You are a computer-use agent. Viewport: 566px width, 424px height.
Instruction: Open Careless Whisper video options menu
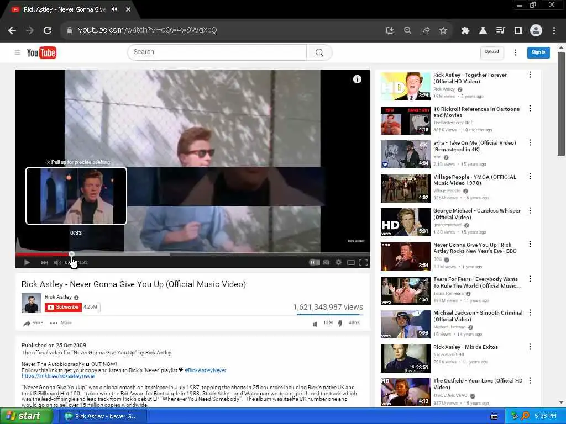tap(530, 210)
